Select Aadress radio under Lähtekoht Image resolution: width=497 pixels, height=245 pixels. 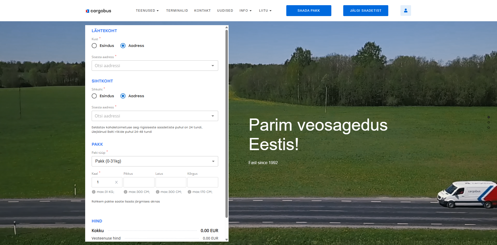pyautogui.click(x=123, y=46)
